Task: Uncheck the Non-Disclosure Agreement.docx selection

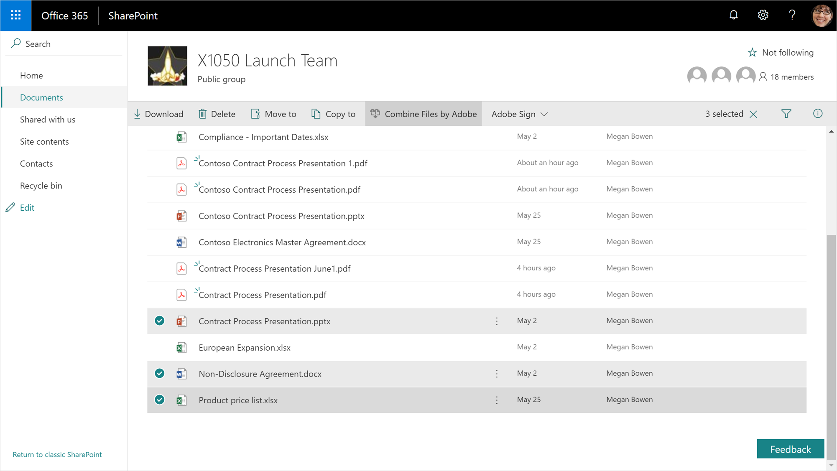Action: [x=159, y=373]
